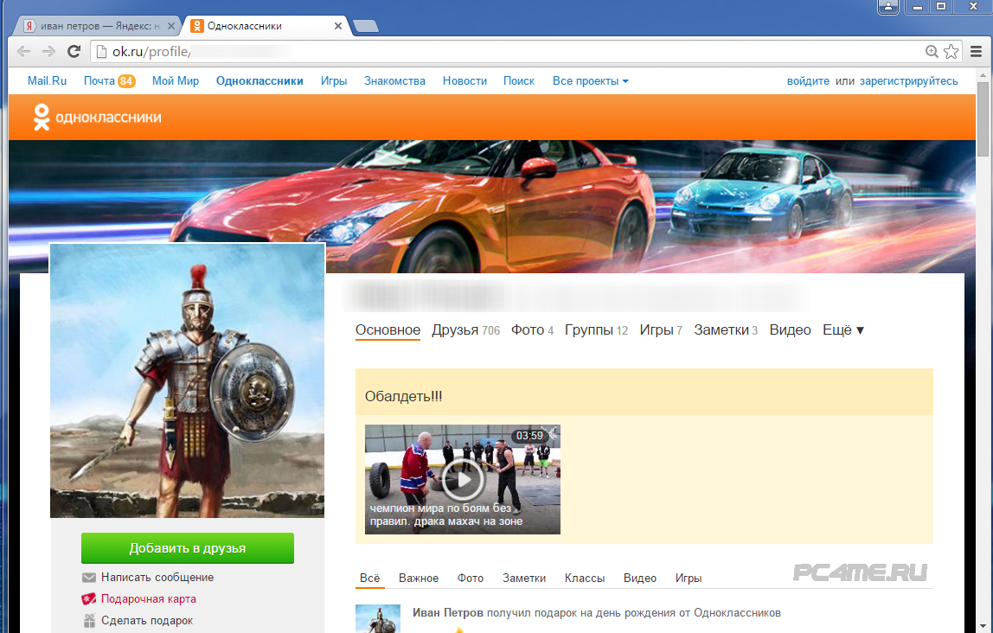
Task: Click the envelope icon beside Написать сообщение
Action: click(x=89, y=578)
